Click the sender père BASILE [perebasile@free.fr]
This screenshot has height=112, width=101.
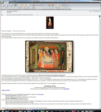13,11
